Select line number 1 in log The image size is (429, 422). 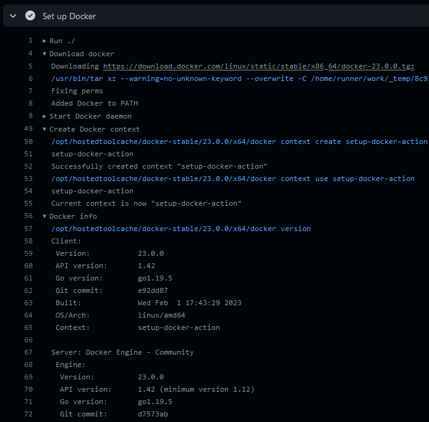[30, 41]
